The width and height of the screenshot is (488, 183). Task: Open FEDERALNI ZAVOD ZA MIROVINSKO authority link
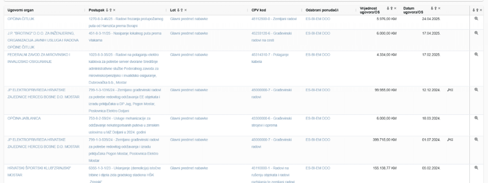(39, 58)
